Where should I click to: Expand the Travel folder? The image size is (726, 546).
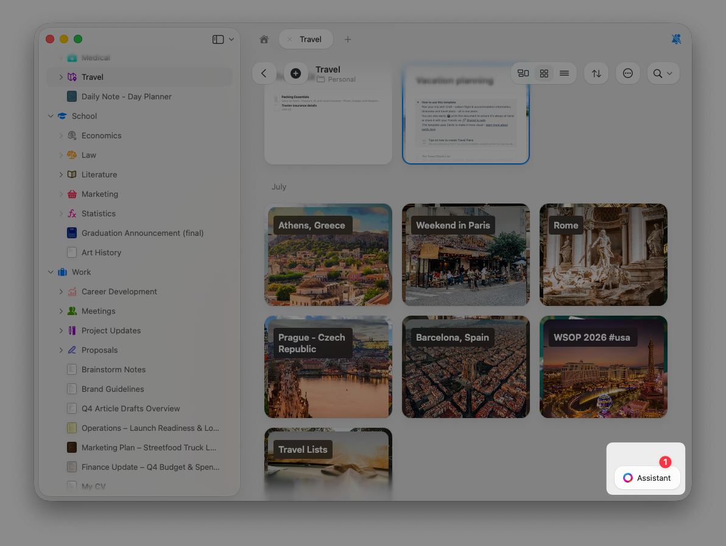click(61, 77)
